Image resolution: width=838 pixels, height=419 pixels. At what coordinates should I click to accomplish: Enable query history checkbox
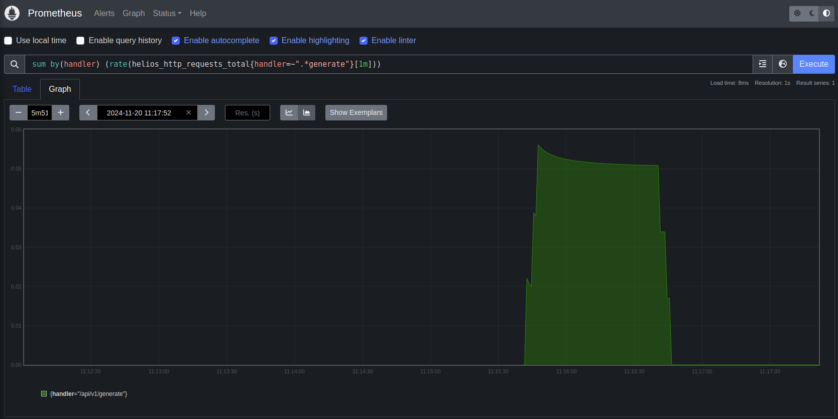click(x=80, y=41)
